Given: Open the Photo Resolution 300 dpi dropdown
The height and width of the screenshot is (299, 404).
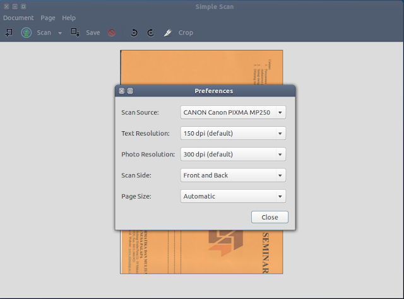Looking at the screenshot, I should (x=233, y=155).
